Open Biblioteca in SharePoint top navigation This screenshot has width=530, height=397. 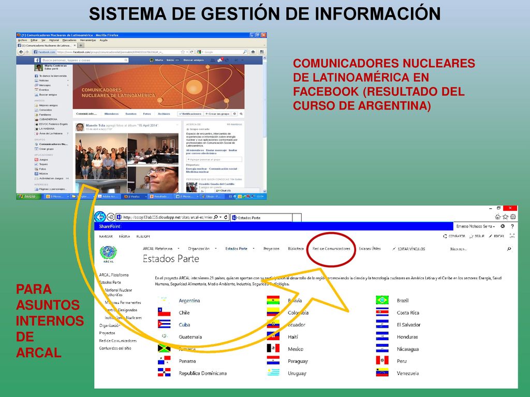(296, 249)
